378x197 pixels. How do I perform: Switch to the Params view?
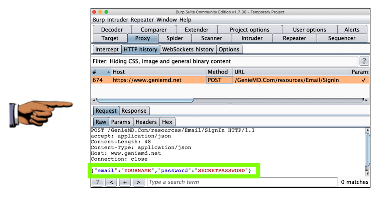click(120, 122)
